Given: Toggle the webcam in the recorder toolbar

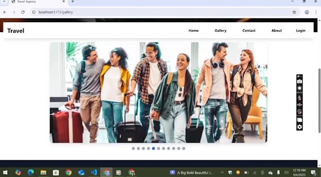Looking at the screenshot, I should (299, 111).
